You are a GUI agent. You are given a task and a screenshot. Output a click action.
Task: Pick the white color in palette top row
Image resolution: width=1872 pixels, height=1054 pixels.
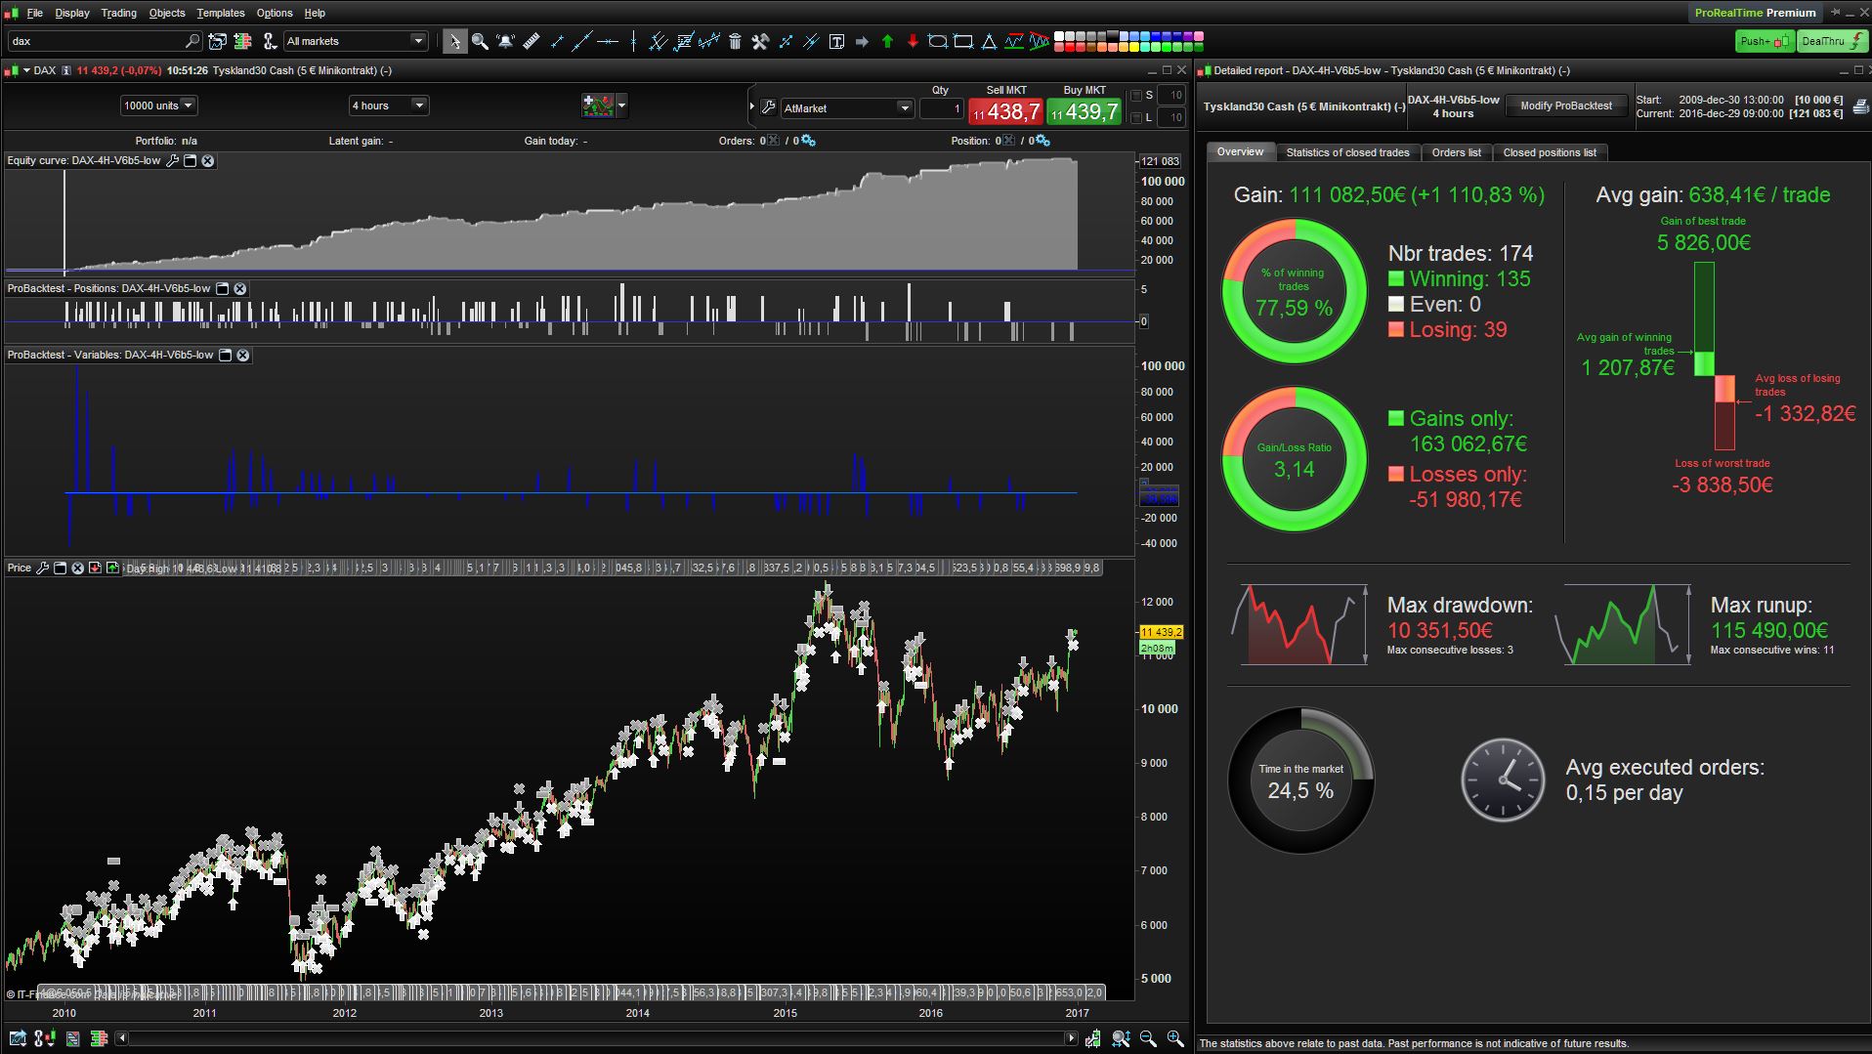tap(1060, 36)
